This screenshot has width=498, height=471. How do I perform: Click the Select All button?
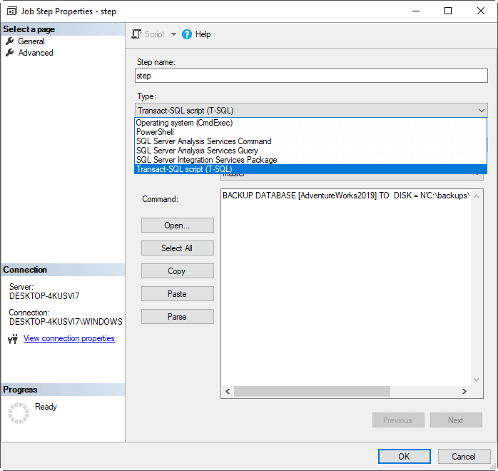point(177,248)
